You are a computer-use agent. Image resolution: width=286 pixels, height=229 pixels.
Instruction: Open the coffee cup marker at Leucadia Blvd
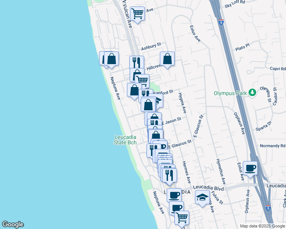click(174, 195)
